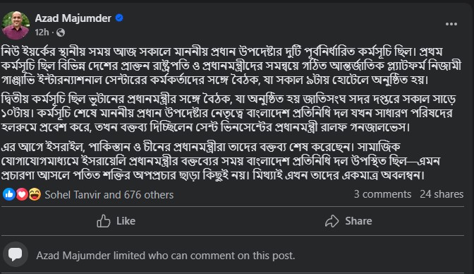Click the blue thumbs-up reaction icon
The width and height of the screenshot is (474, 274).
(x=9, y=194)
